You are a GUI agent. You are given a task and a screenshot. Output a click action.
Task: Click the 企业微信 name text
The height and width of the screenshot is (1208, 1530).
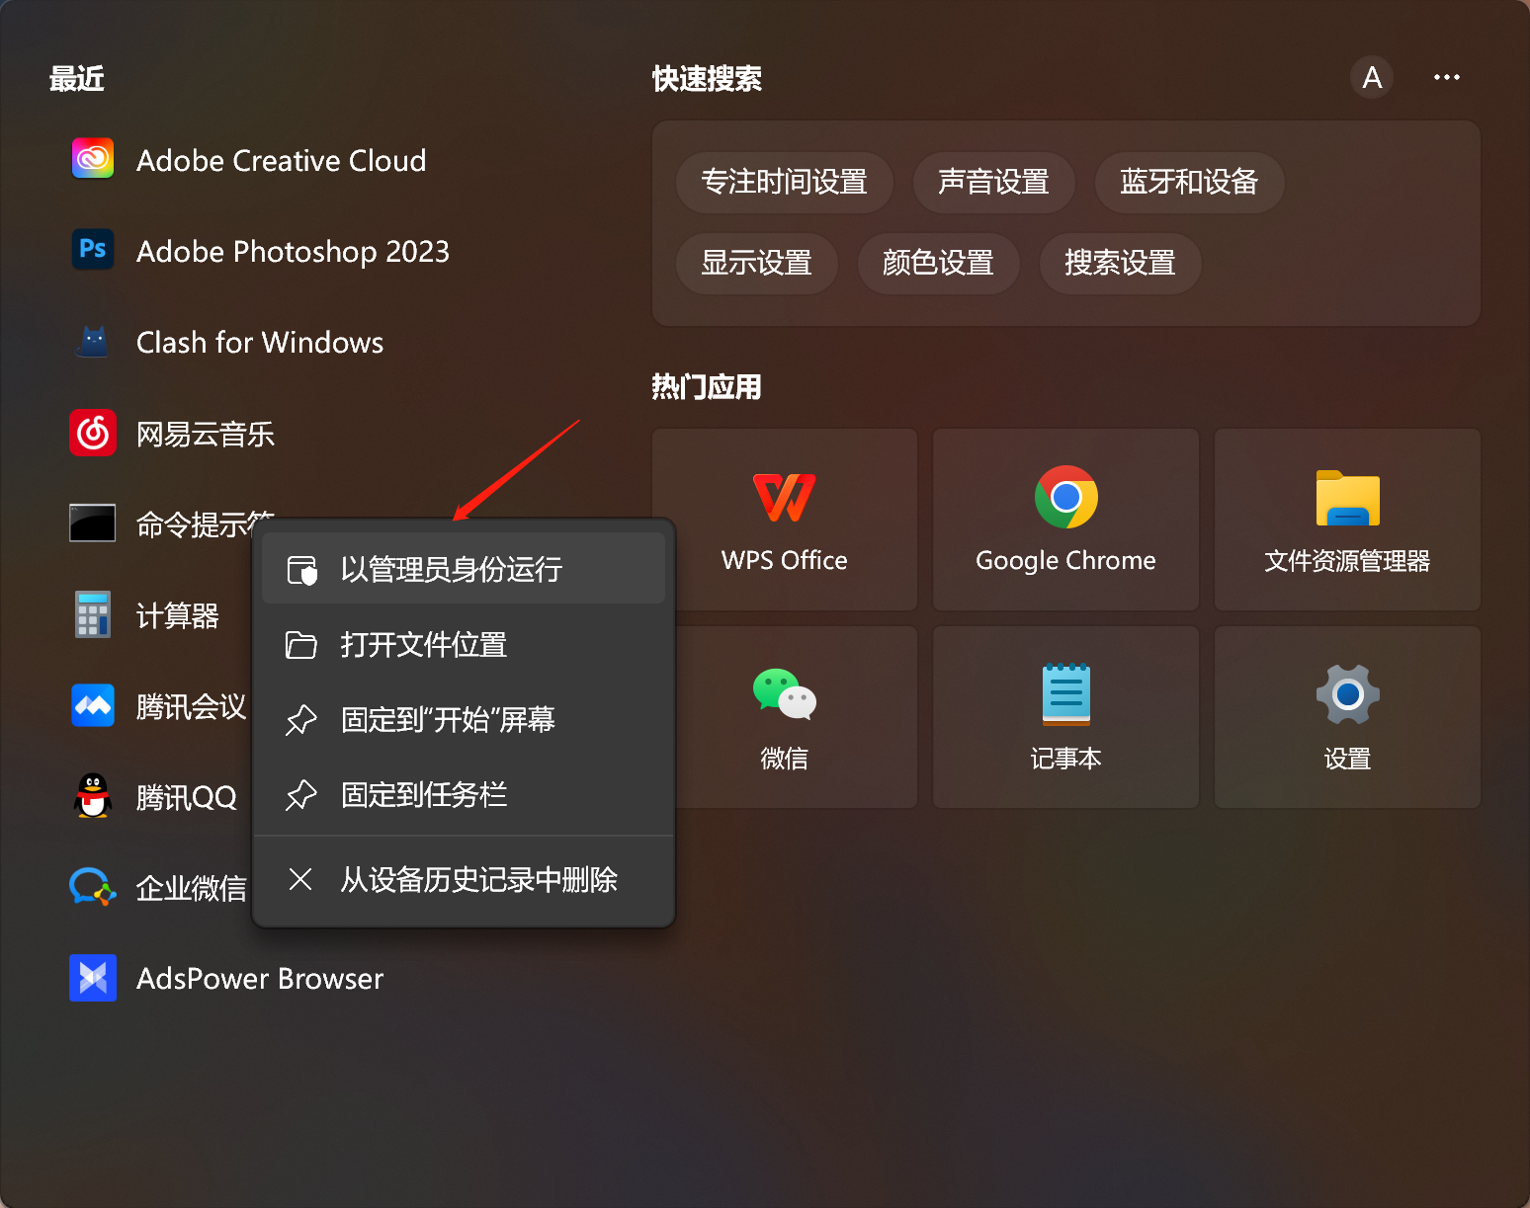click(192, 888)
